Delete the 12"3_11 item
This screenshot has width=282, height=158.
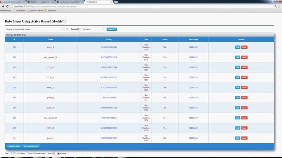[x=244, y=77]
